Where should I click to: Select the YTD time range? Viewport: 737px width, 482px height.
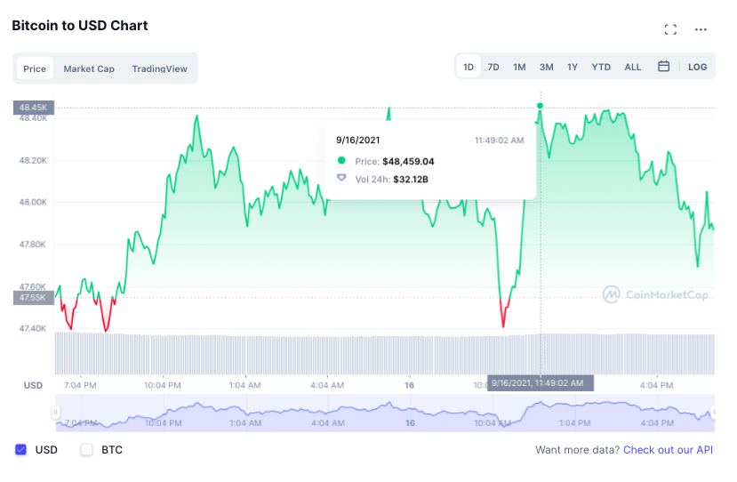pos(601,67)
